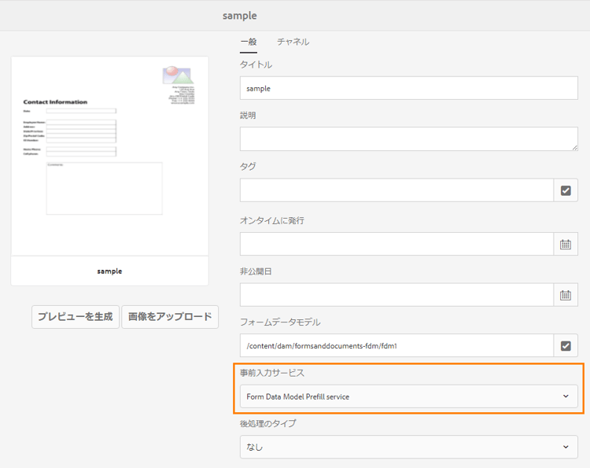Click the タグ text input
The image size is (590, 468).
click(396, 190)
